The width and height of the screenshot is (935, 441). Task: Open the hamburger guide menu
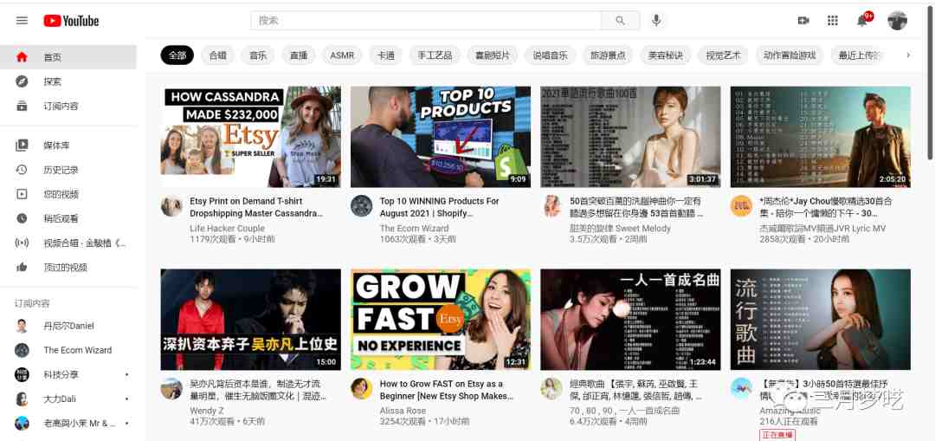(x=22, y=20)
